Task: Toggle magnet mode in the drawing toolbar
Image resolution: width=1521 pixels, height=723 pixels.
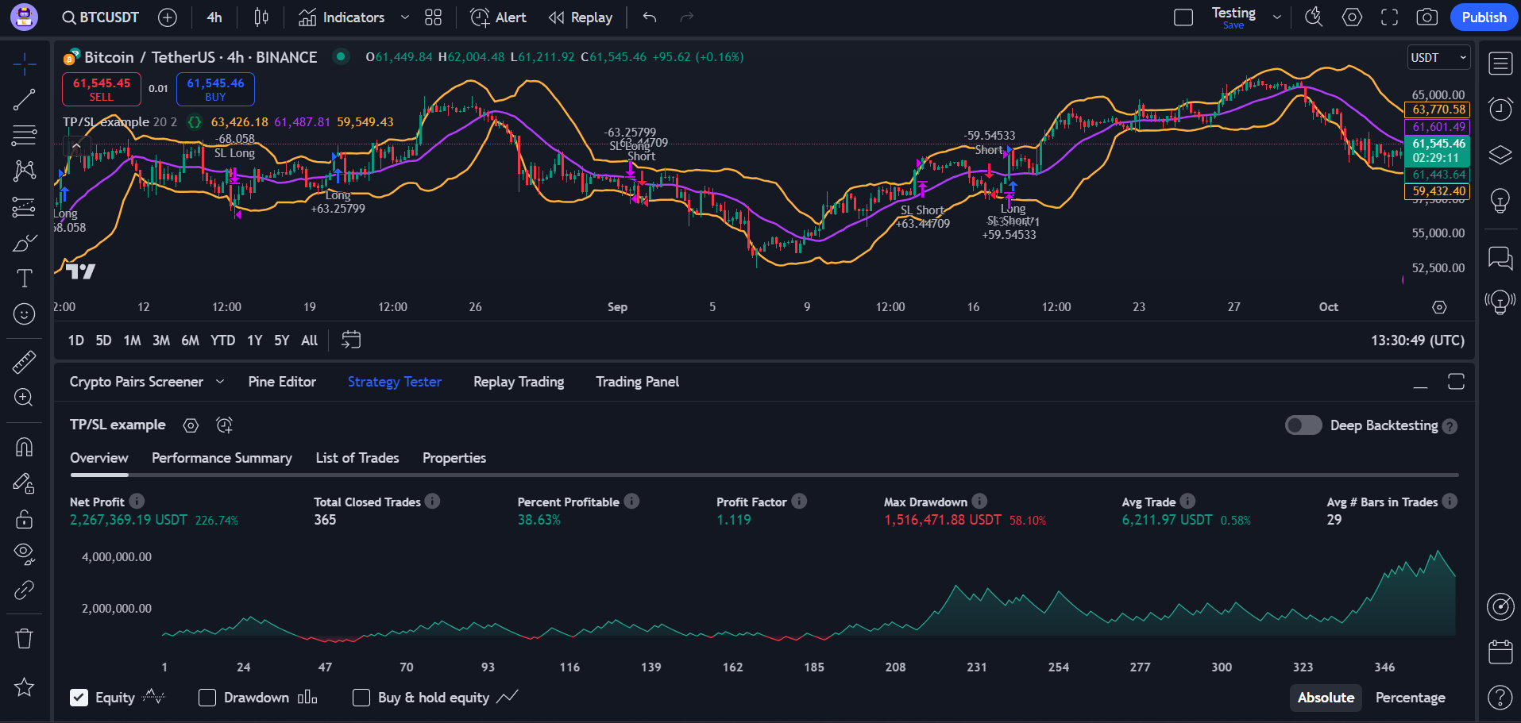Action: [x=24, y=447]
